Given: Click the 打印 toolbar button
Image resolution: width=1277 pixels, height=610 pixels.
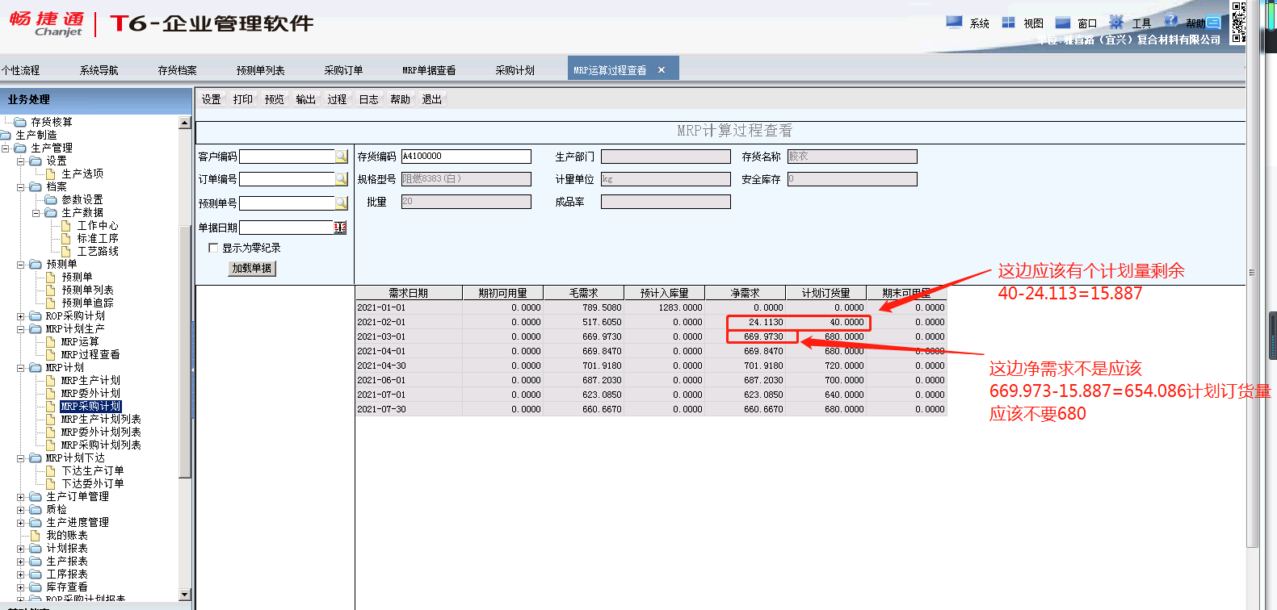Looking at the screenshot, I should coord(243,99).
